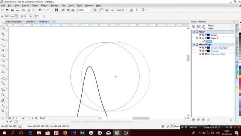Switch to the Untitled-1 document tab
This screenshot has height=136, width=241.
click(x=30, y=22)
